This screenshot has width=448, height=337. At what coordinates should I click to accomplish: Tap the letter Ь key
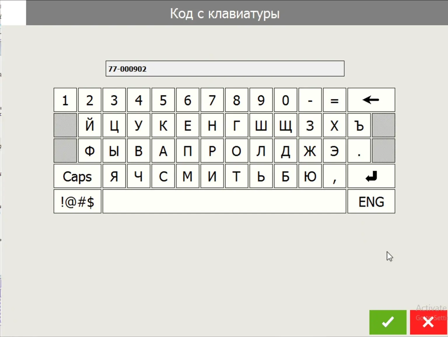(x=261, y=176)
